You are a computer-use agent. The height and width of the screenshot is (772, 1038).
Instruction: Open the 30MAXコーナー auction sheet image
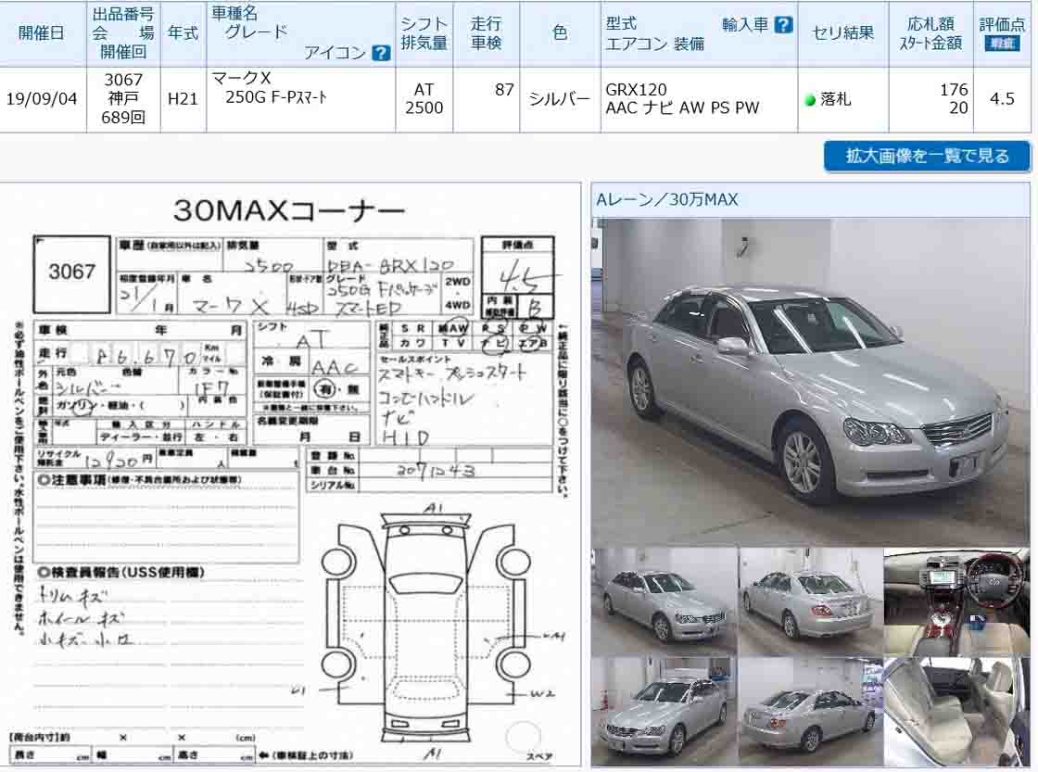(291, 475)
